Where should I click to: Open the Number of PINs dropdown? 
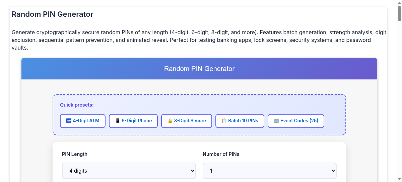click(x=269, y=171)
